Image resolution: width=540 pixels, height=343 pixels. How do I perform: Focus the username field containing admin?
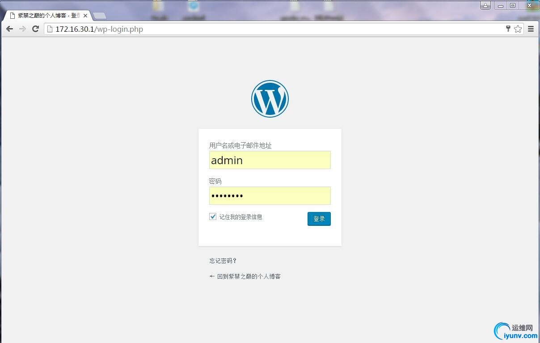coord(270,160)
